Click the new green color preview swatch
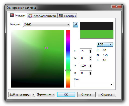This screenshot has height=106, width=129. (97, 34)
